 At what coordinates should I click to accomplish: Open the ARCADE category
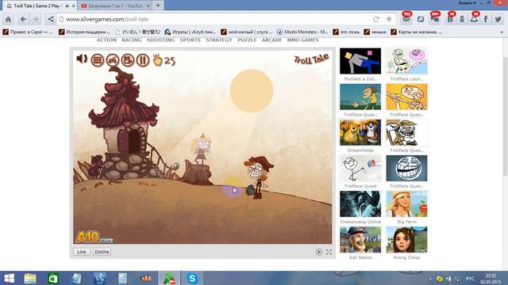[x=271, y=40]
